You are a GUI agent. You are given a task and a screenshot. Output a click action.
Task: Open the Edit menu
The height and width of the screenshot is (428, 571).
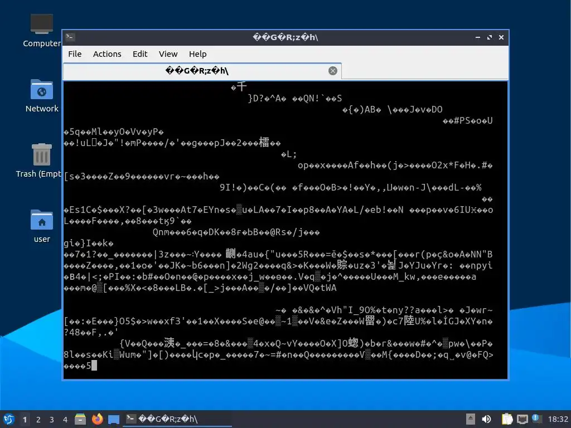140,54
